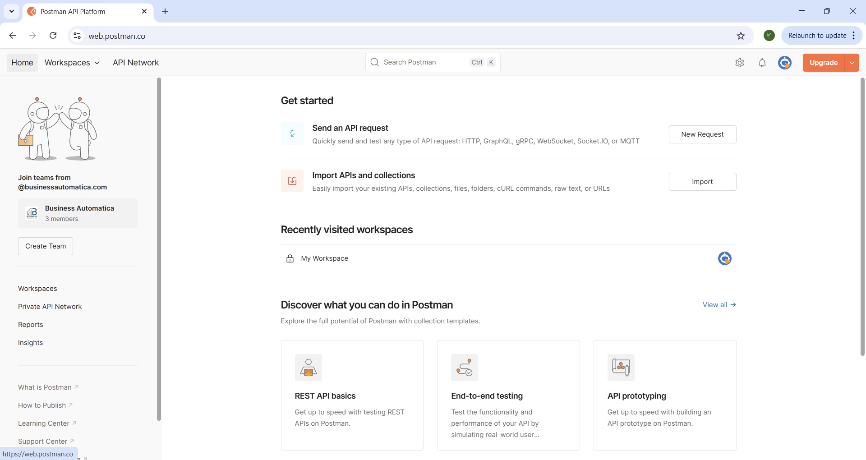The image size is (866, 460).
Task: Click the End-to-end testing template icon
Action: point(464,368)
